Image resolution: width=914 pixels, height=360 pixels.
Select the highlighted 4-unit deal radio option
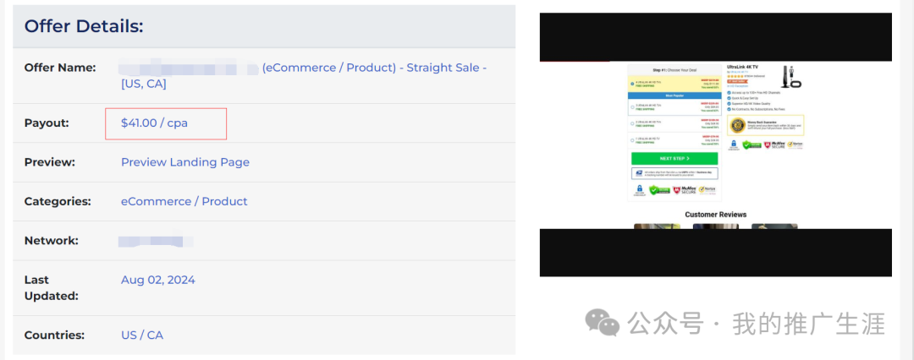[x=632, y=84]
